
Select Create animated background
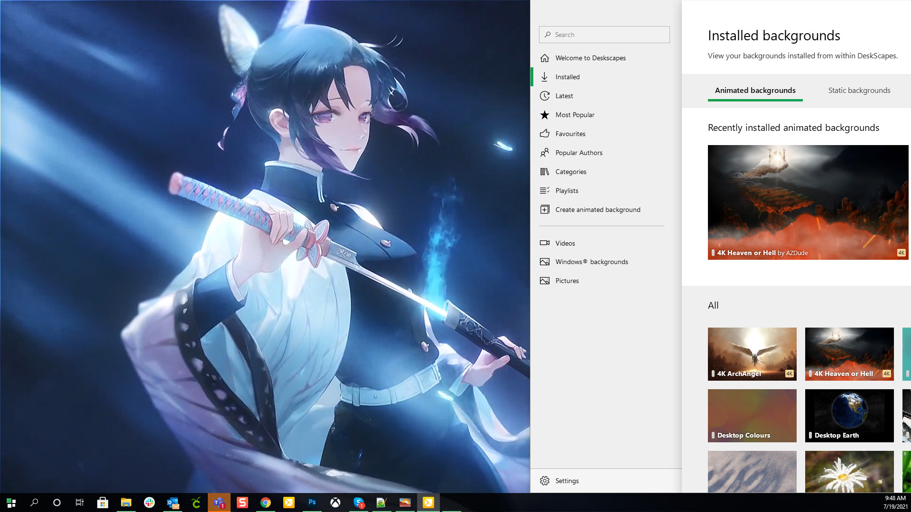pyautogui.click(x=598, y=209)
